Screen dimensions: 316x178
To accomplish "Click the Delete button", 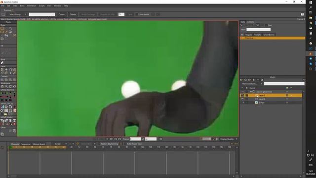I will (73, 14).
